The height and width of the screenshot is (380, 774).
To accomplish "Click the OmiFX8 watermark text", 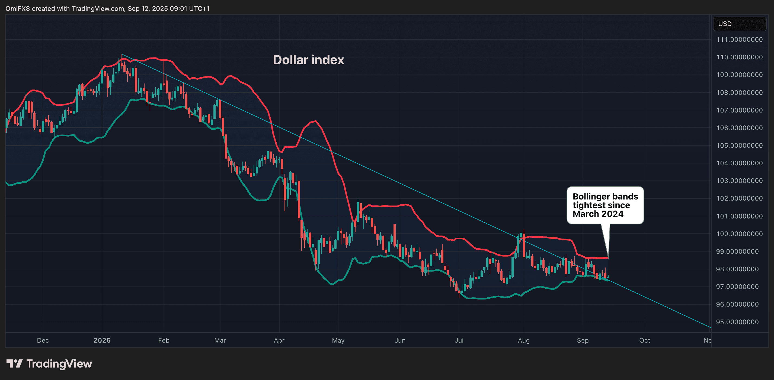I will [x=18, y=8].
